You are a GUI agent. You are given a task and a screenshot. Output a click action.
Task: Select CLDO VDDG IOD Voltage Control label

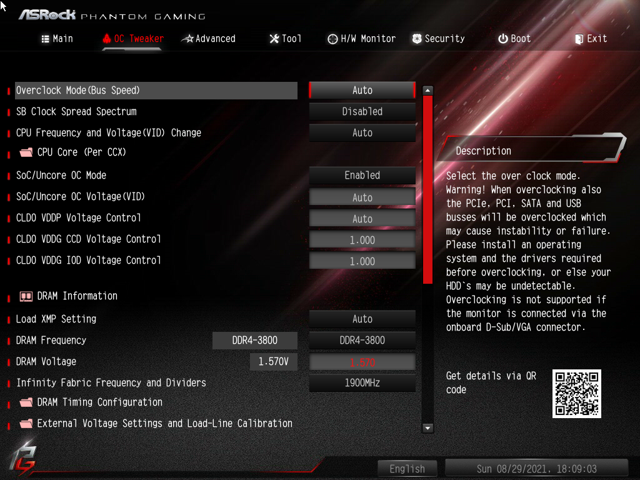tap(89, 260)
